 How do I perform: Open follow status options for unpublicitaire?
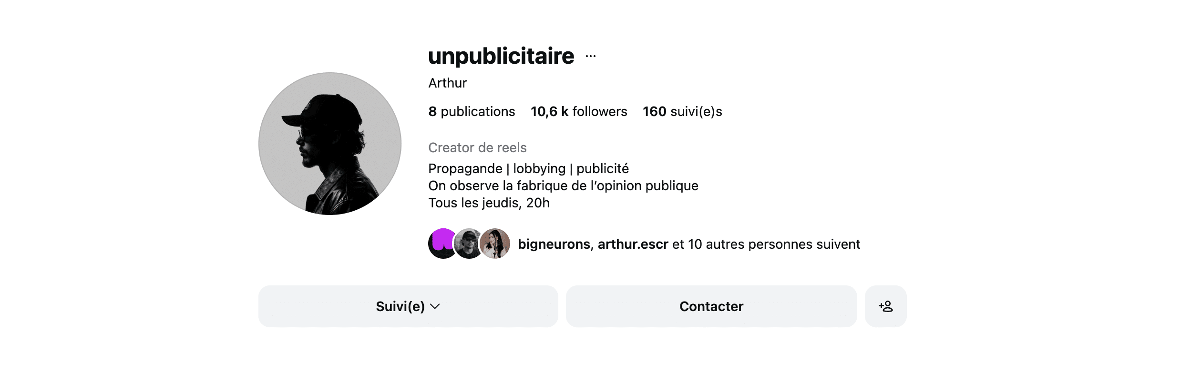(x=408, y=306)
